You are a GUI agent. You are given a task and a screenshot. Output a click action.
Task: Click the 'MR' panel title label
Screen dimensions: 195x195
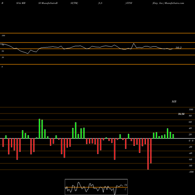[x=174, y=101]
